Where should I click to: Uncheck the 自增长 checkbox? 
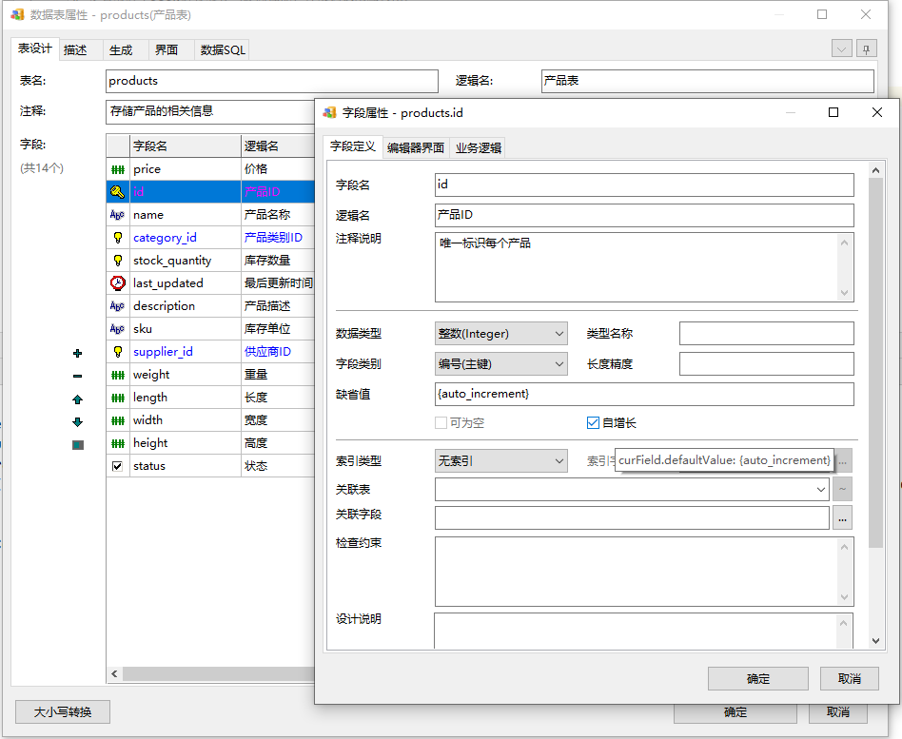[x=593, y=423]
